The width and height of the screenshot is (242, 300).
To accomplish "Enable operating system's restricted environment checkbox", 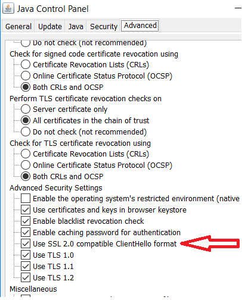I will tap(26, 199).
